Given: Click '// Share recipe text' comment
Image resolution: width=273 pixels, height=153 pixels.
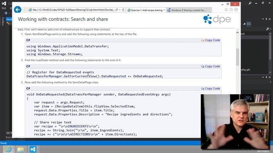Looking at the screenshot, I should 52,122.
